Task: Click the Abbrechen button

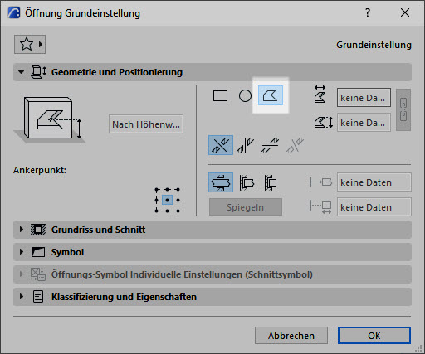Action: click(291, 336)
